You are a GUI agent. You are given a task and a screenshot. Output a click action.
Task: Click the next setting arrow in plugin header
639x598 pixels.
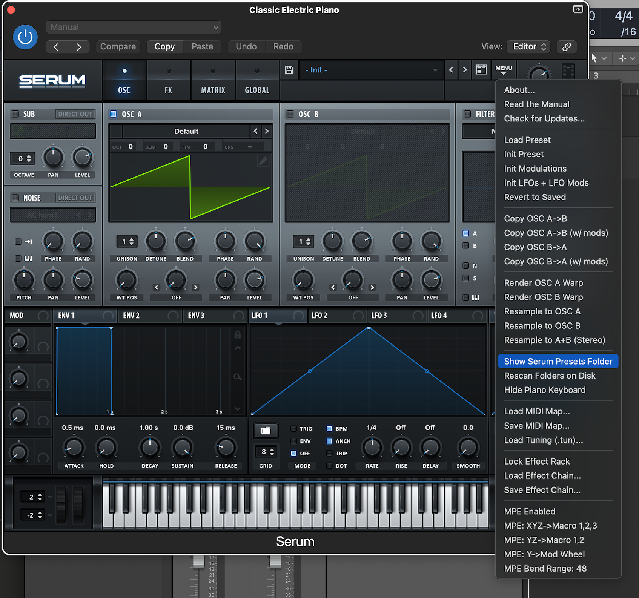(x=79, y=47)
